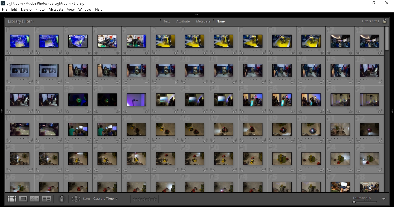
Task: Choose the Text filter button
Action: 167,21
